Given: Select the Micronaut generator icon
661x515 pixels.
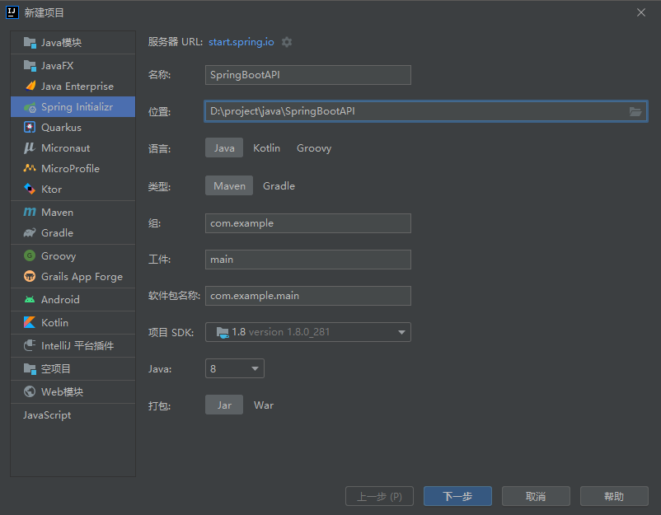Looking at the screenshot, I should [x=30, y=148].
